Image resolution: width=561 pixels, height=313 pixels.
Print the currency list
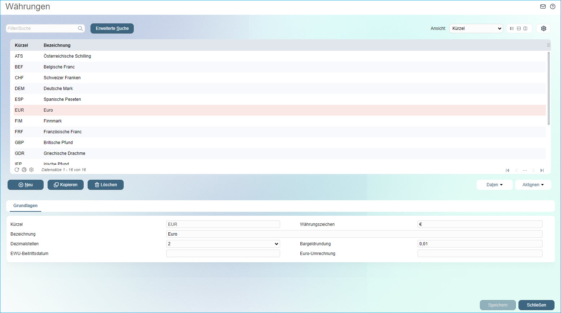(24, 170)
